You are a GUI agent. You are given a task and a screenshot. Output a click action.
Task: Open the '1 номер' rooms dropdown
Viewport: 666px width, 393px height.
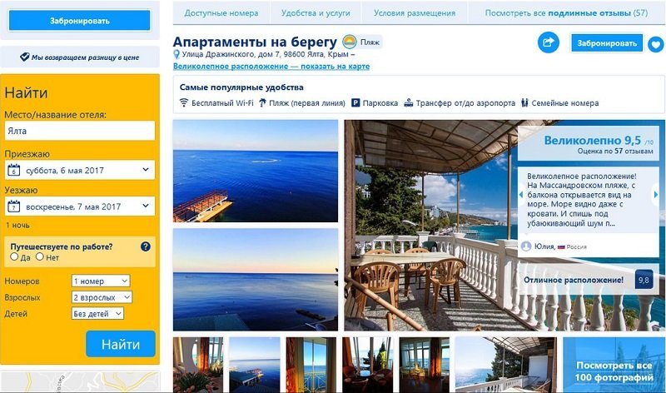101,281
